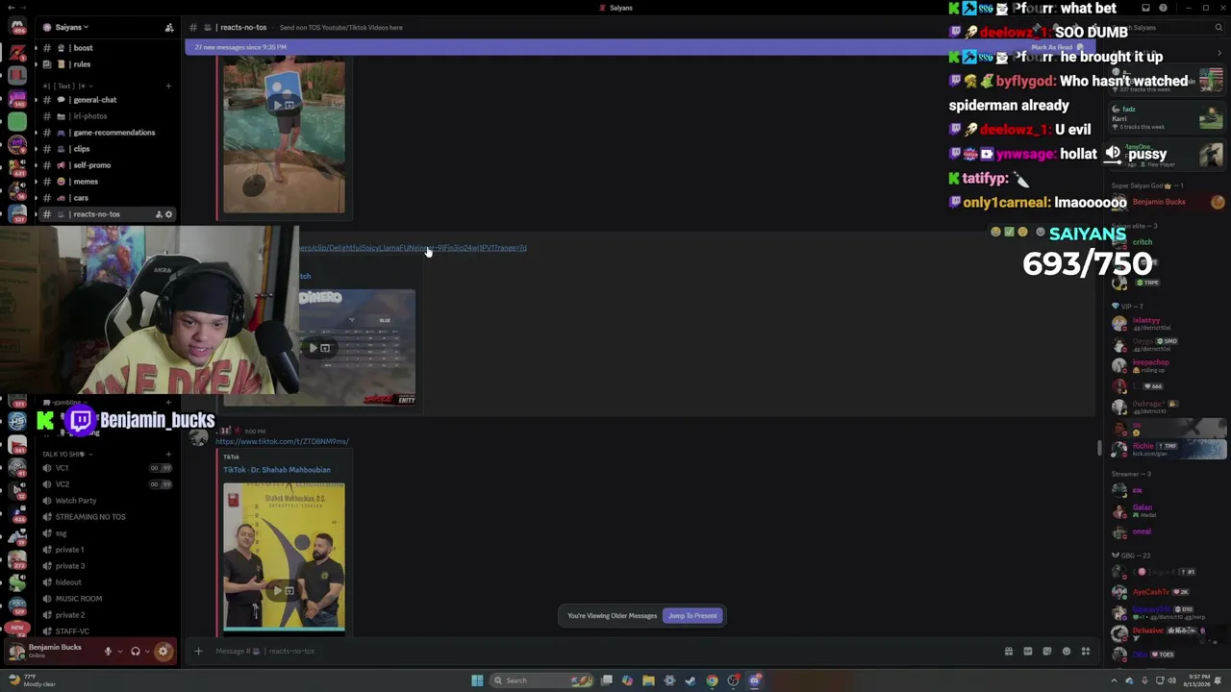The width and height of the screenshot is (1231, 692).
Task: Join the MUSIC ROOM voice channel
Action: (x=106, y=599)
